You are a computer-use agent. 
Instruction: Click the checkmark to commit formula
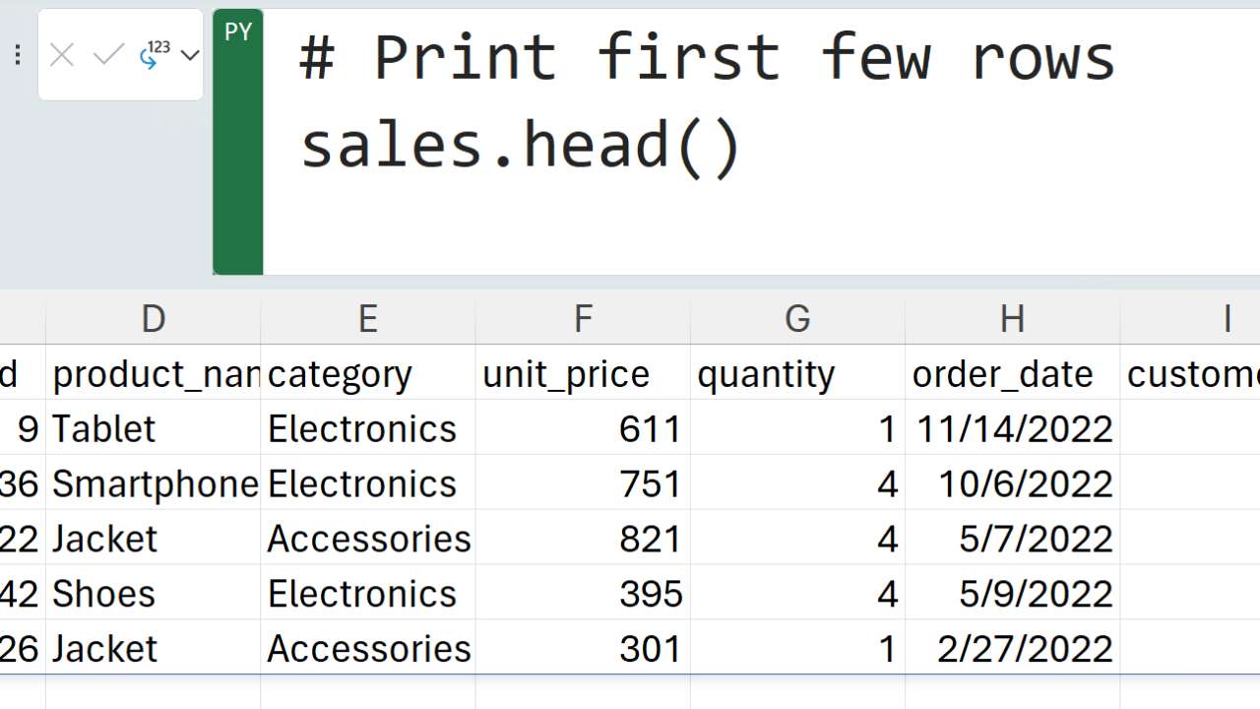point(107,56)
